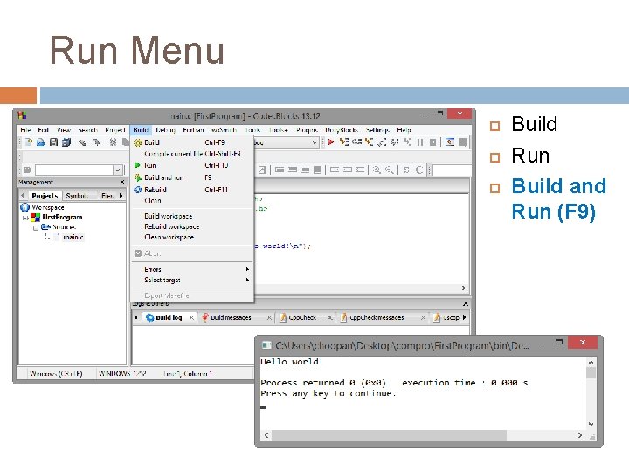Select main.c in the project tree
This screenshot has width=629, height=472.
(x=73, y=237)
